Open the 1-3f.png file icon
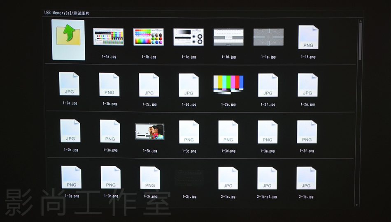Image resolution: width=391 pixels, height=222 pixels. [x=307, y=132]
